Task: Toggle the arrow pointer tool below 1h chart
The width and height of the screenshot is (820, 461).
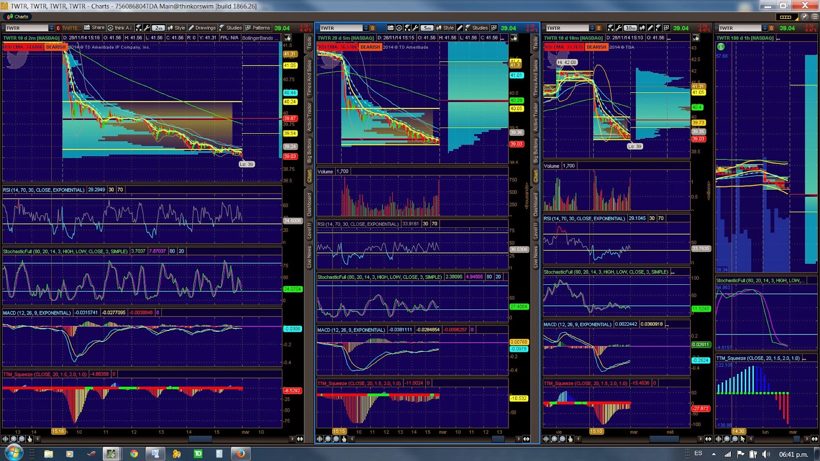Action: (743, 439)
